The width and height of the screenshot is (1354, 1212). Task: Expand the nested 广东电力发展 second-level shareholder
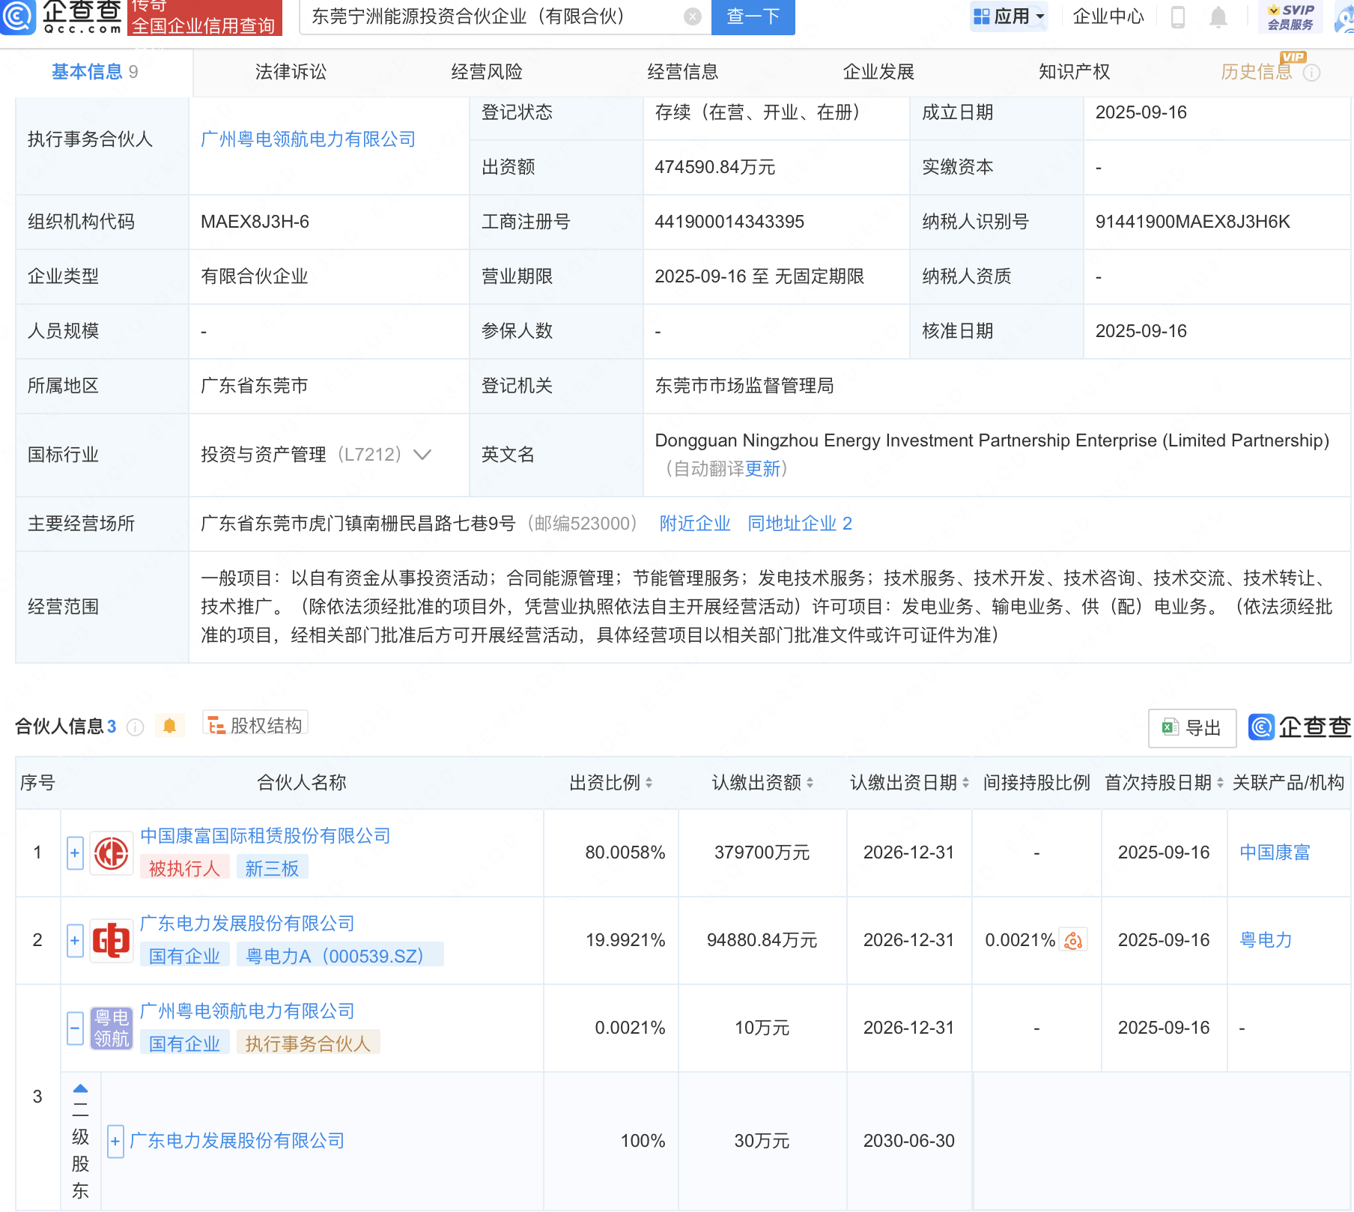115,1142
